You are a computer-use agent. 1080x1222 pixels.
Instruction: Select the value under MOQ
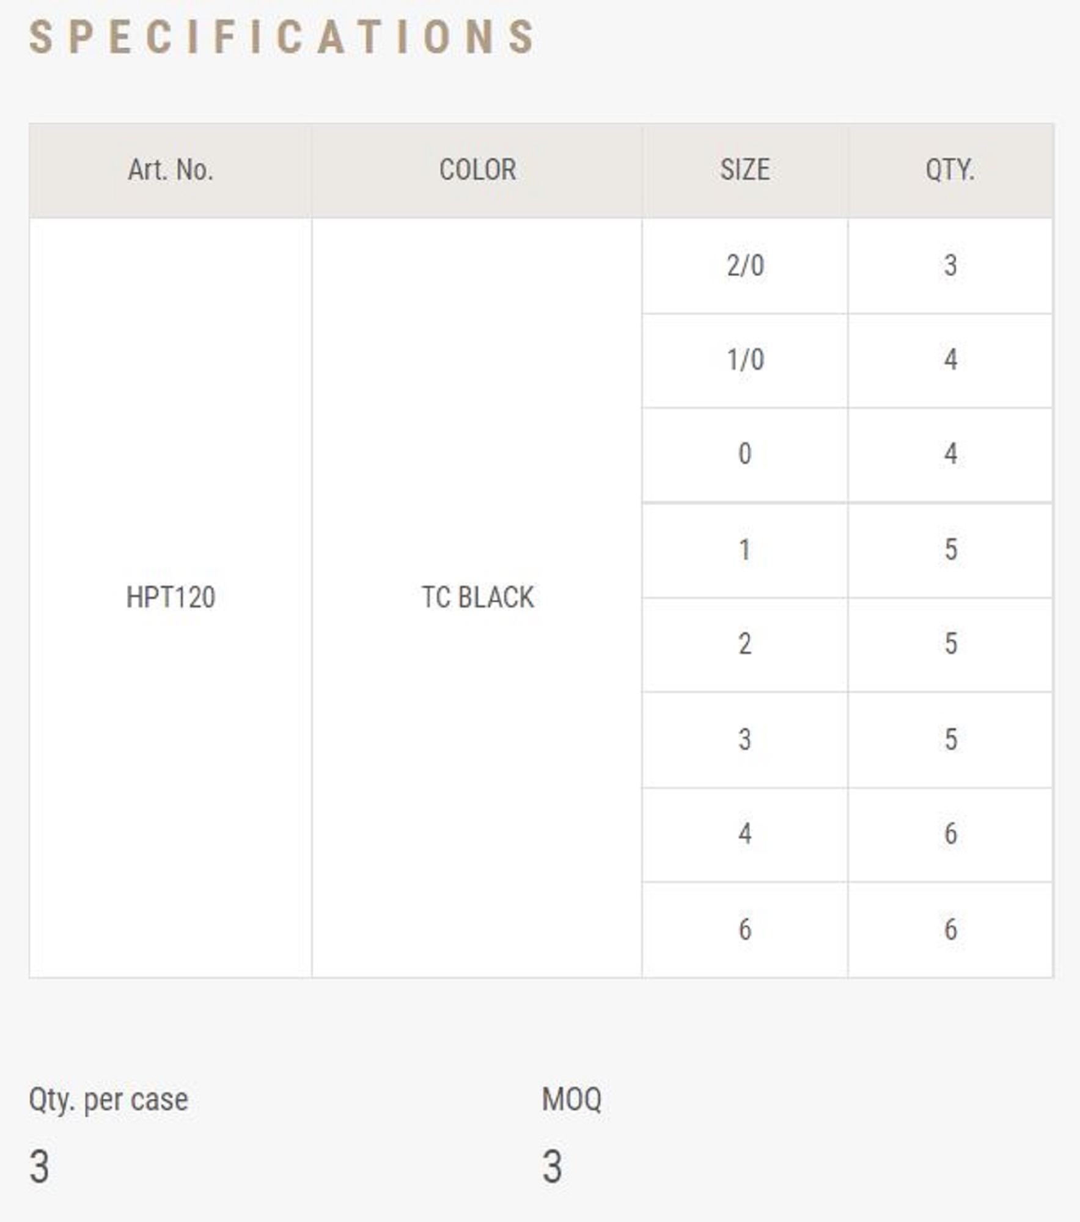pyautogui.click(x=552, y=1166)
